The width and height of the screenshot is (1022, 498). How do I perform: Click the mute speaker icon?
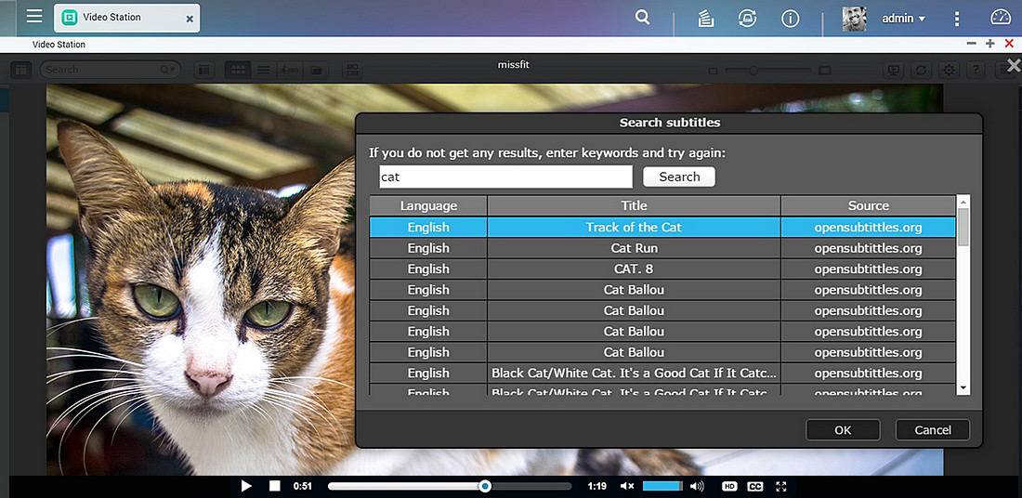tap(627, 486)
